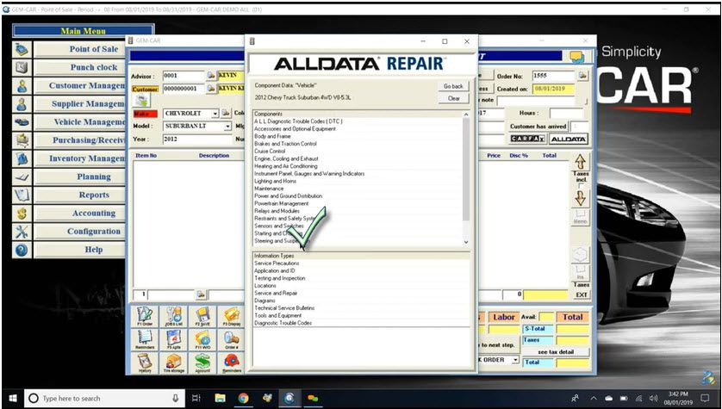This screenshot has width=722, height=409.
Task: Toggle the Taxes incl. checkbox
Action: (x=581, y=185)
